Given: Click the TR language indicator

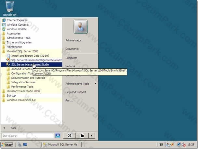Looking at the screenshot, I should coord(161,144).
